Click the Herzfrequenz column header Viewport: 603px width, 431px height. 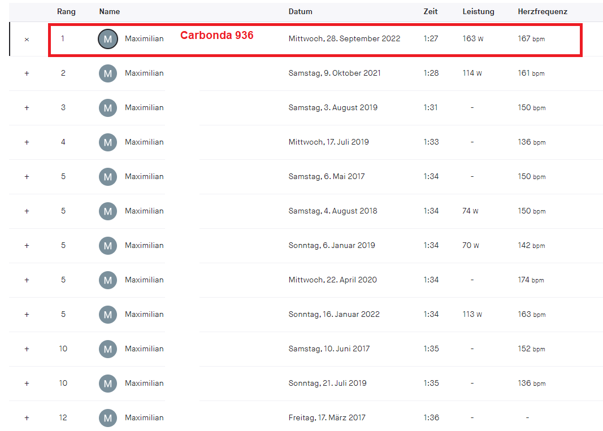[542, 11]
